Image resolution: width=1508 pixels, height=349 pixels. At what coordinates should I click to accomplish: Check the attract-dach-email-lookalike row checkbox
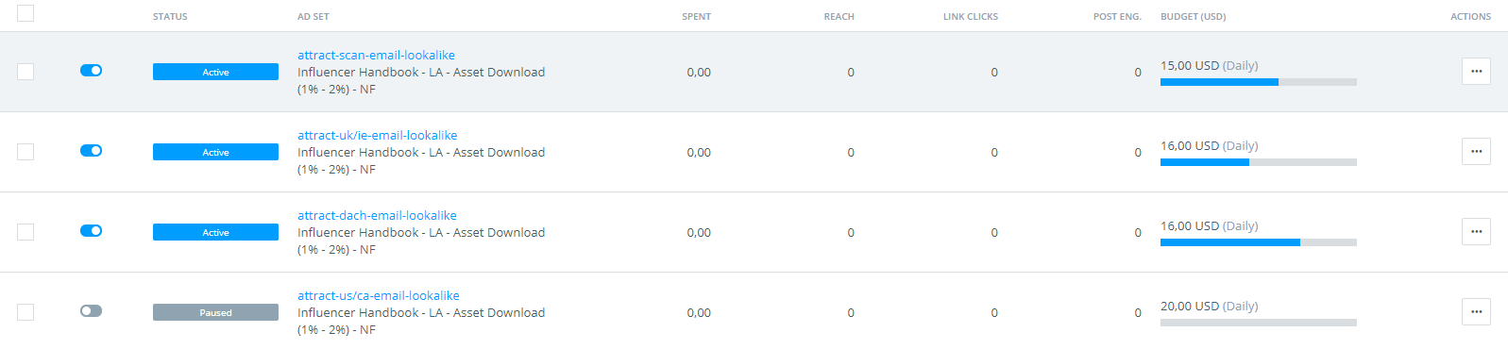25,232
